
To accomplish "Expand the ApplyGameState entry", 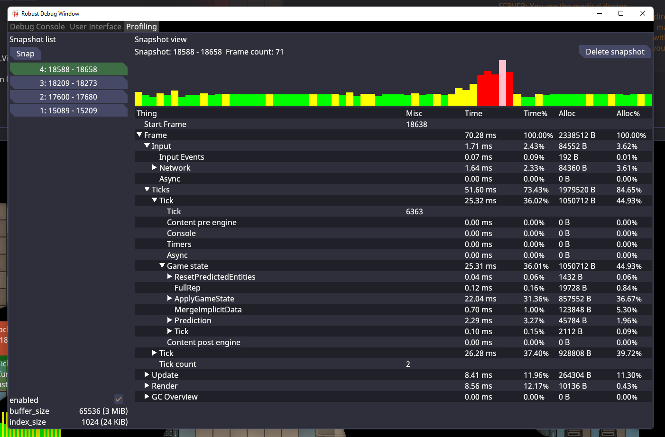I will pos(169,299).
